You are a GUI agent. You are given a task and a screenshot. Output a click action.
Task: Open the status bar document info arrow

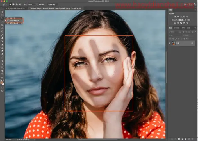(x=35, y=140)
